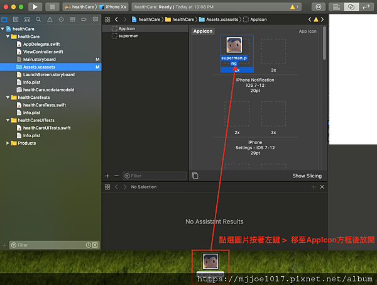Collapse the healthCareUITests folder

pyautogui.click(x=8, y=120)
